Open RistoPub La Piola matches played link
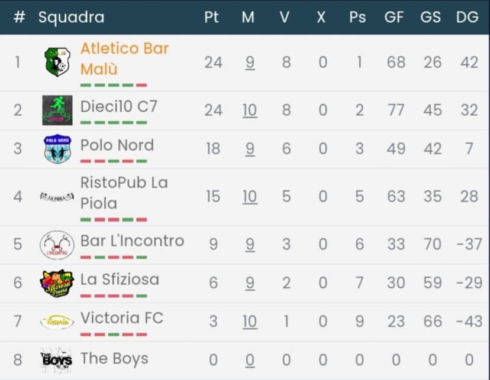Image resolution: width=490 pixels, height=380 pixels. [x=250, y=196]
